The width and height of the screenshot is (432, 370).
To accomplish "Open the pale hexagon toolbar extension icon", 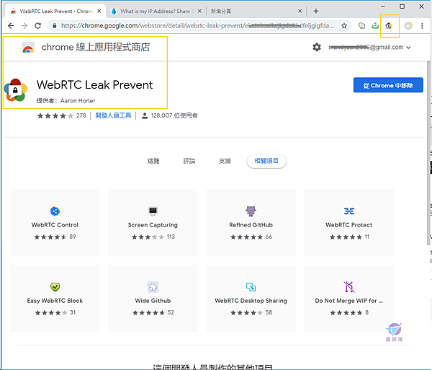I will [x=361, y=26].
